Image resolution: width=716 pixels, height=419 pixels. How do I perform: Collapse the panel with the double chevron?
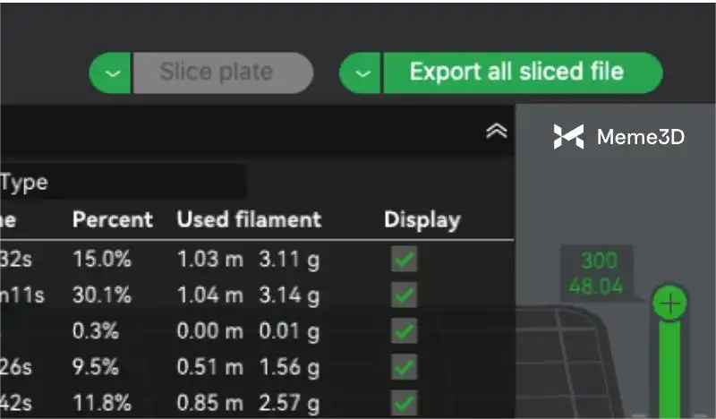496,132
